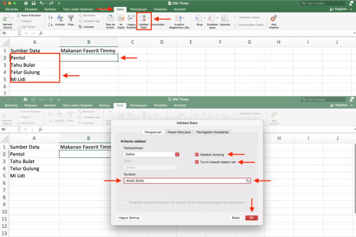This screenshot has width=356, height=237.
Task: Open Customize Quick Access arrow in upper title bar
Action: [x=59, y=4]
